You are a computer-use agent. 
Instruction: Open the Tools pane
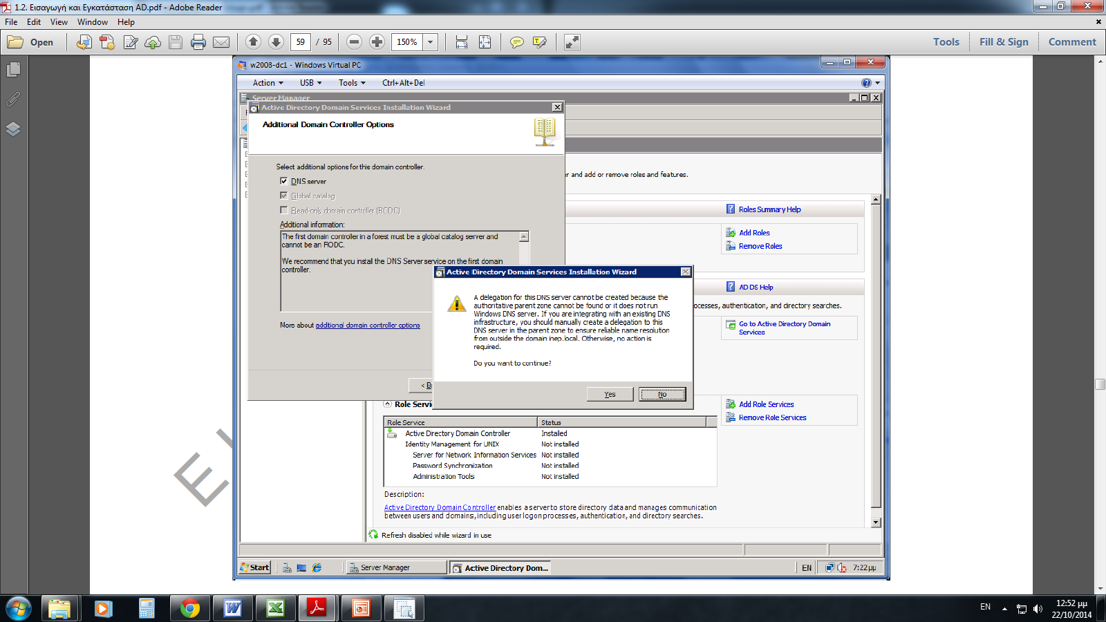pyautogui.click(x=946, y=42)
